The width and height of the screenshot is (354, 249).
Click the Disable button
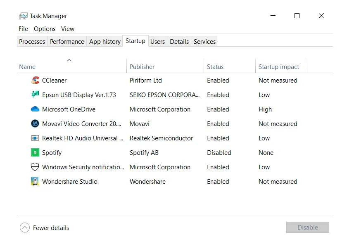(x=307, y=227)
